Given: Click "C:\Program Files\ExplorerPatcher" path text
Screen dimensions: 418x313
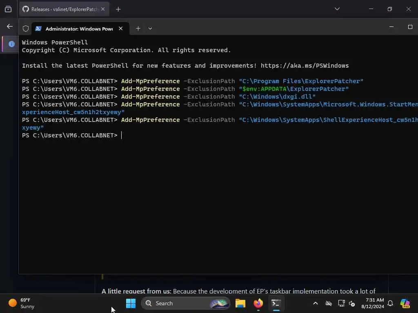Looking at the screenshot, I should [x=301, y=81].
